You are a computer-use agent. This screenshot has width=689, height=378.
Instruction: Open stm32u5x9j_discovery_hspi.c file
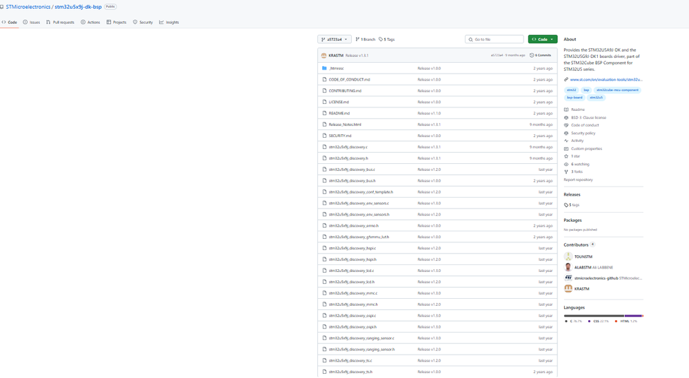(x=352, y=248)
